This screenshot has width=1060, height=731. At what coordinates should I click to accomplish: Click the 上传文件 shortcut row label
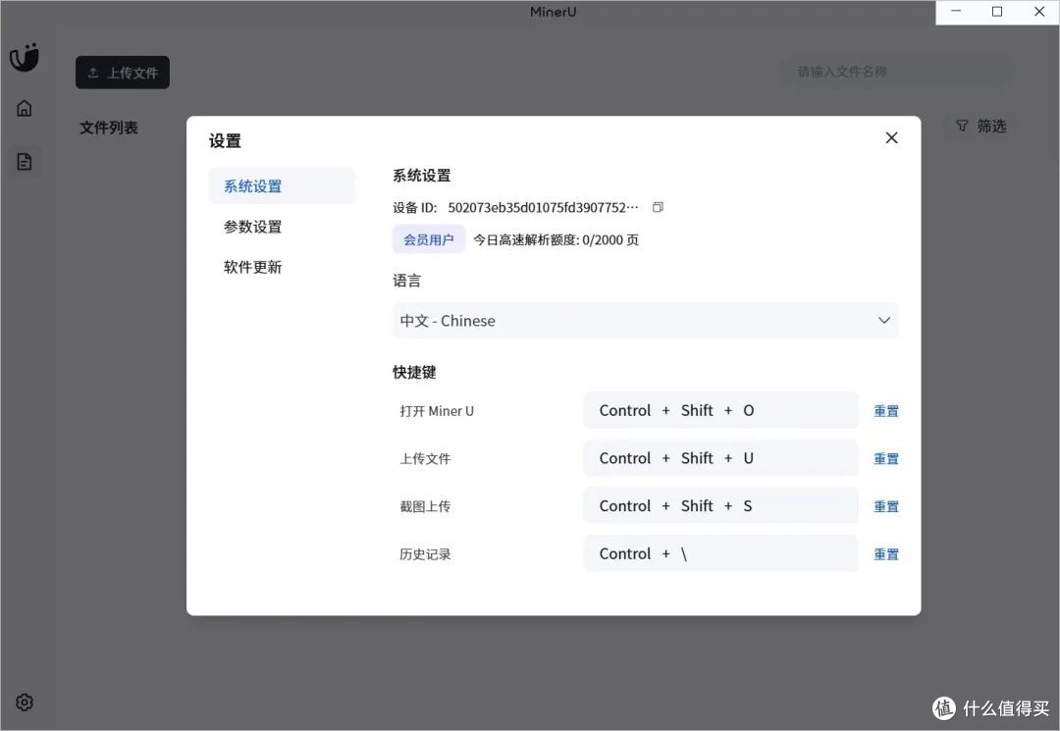tap(425, 459)
